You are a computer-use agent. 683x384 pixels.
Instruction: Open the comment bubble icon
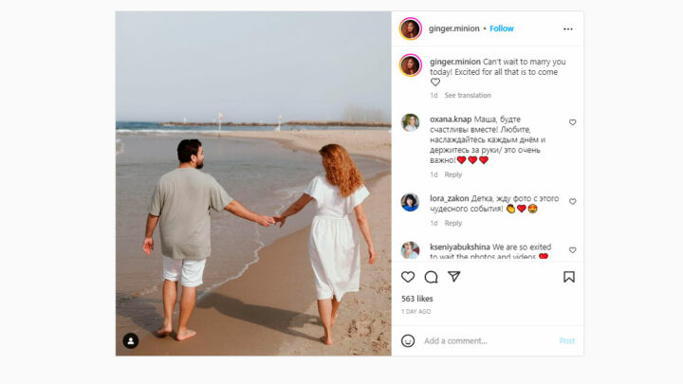[x=431, y=277]
